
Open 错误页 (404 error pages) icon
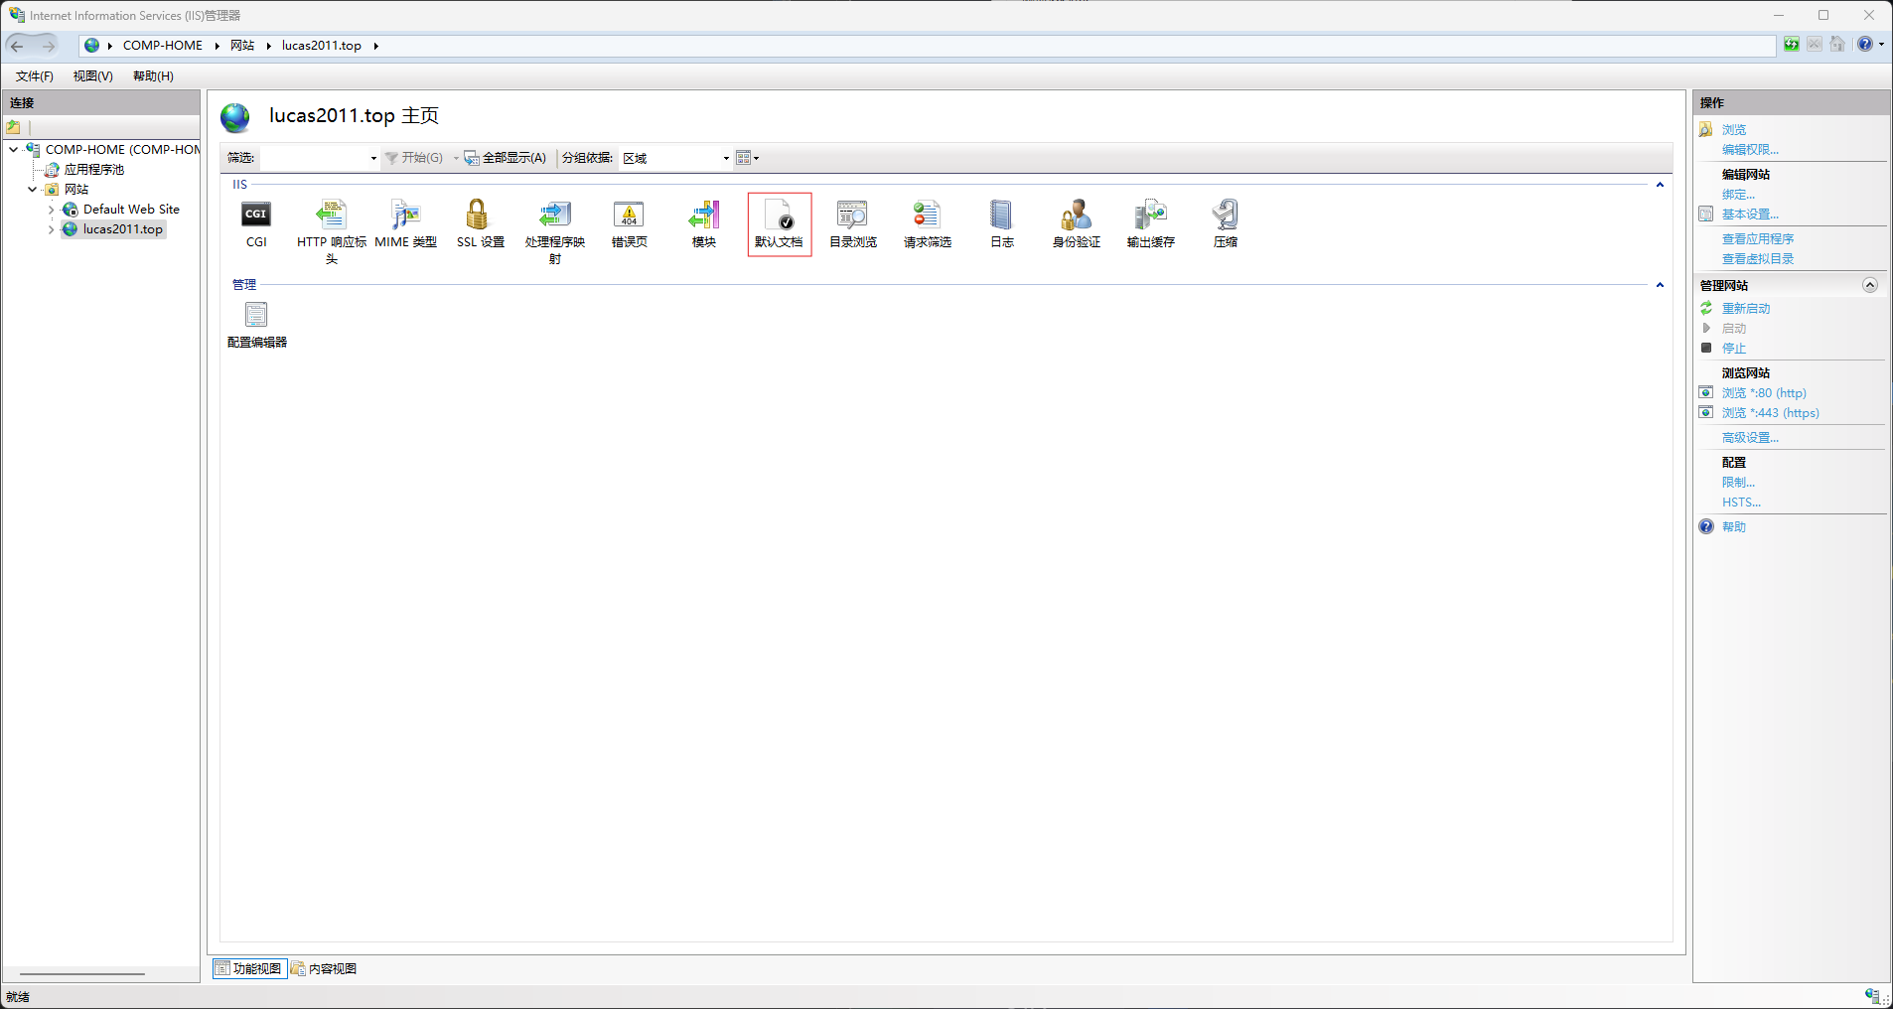(x=629, y=216)
